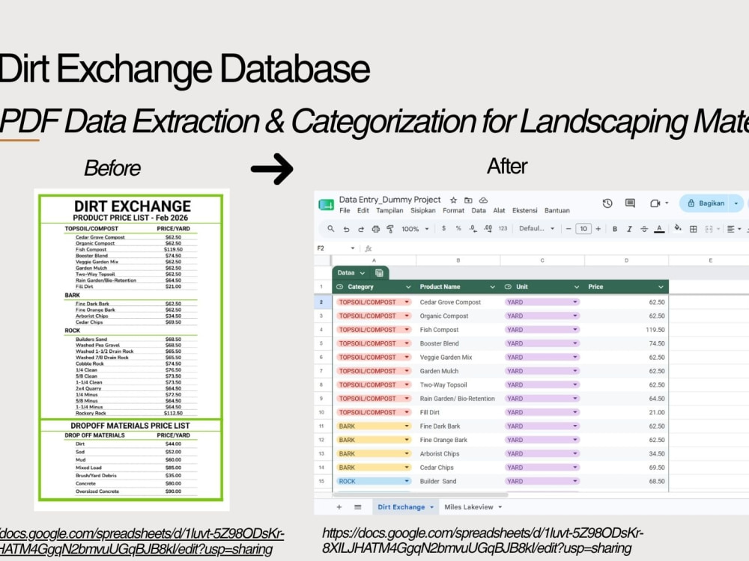Open the Unit column filter arrow
749x561 pixels.
577,286
